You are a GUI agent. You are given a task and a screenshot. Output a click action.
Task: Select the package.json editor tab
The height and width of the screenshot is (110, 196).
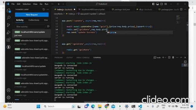click(x=168, y=9)
